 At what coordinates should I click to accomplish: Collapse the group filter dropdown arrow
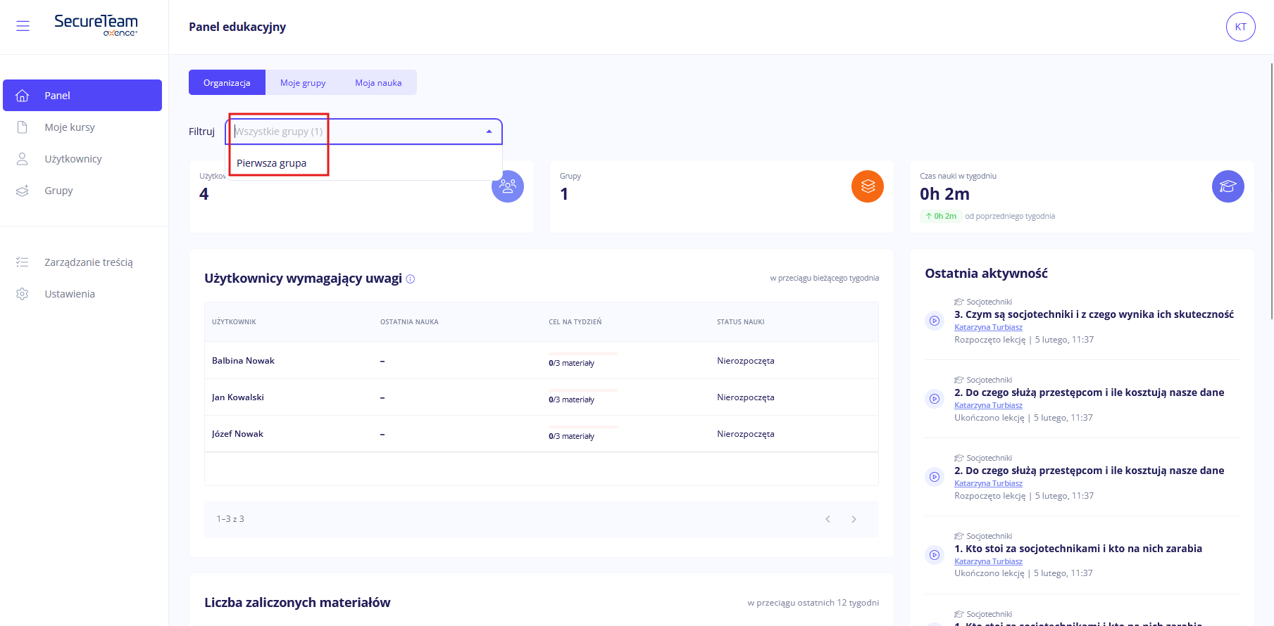click(489, 132)
